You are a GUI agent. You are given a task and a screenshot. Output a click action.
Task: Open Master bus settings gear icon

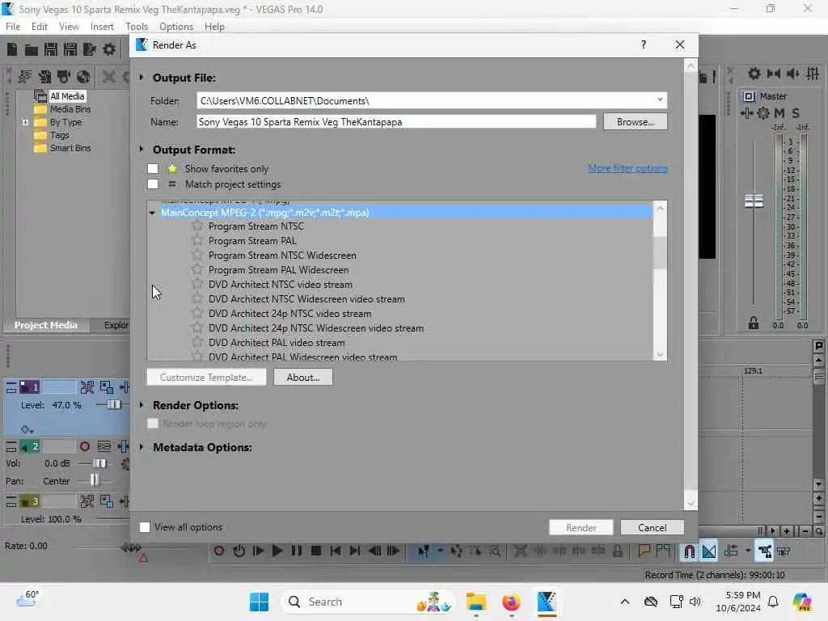[x=763, y=113]
